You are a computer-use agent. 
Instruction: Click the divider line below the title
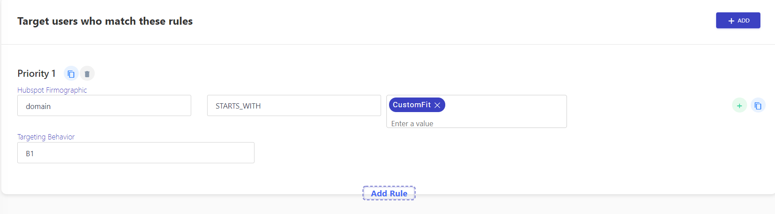coord(388,44)
